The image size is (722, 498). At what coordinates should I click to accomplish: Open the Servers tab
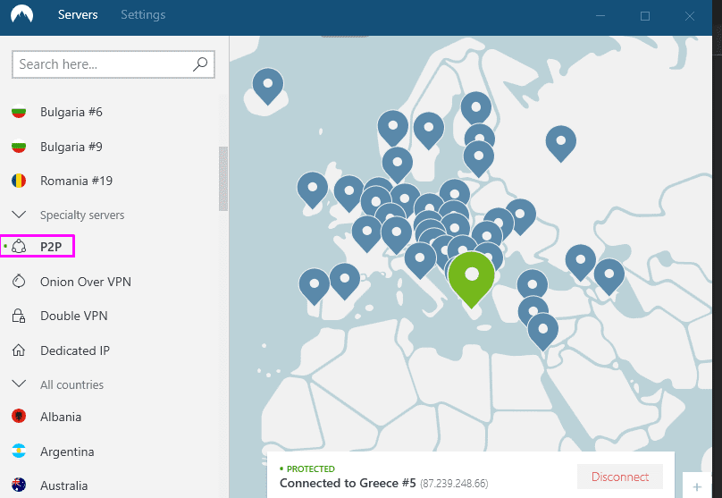pyautogui.click(x=78, y=14)
